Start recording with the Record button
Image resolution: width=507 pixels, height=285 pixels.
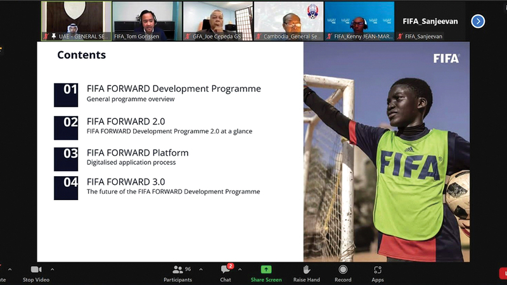pos(343,270)
